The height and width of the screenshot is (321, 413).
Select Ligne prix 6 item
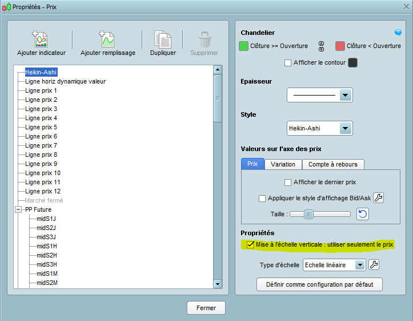coord(41,136)
